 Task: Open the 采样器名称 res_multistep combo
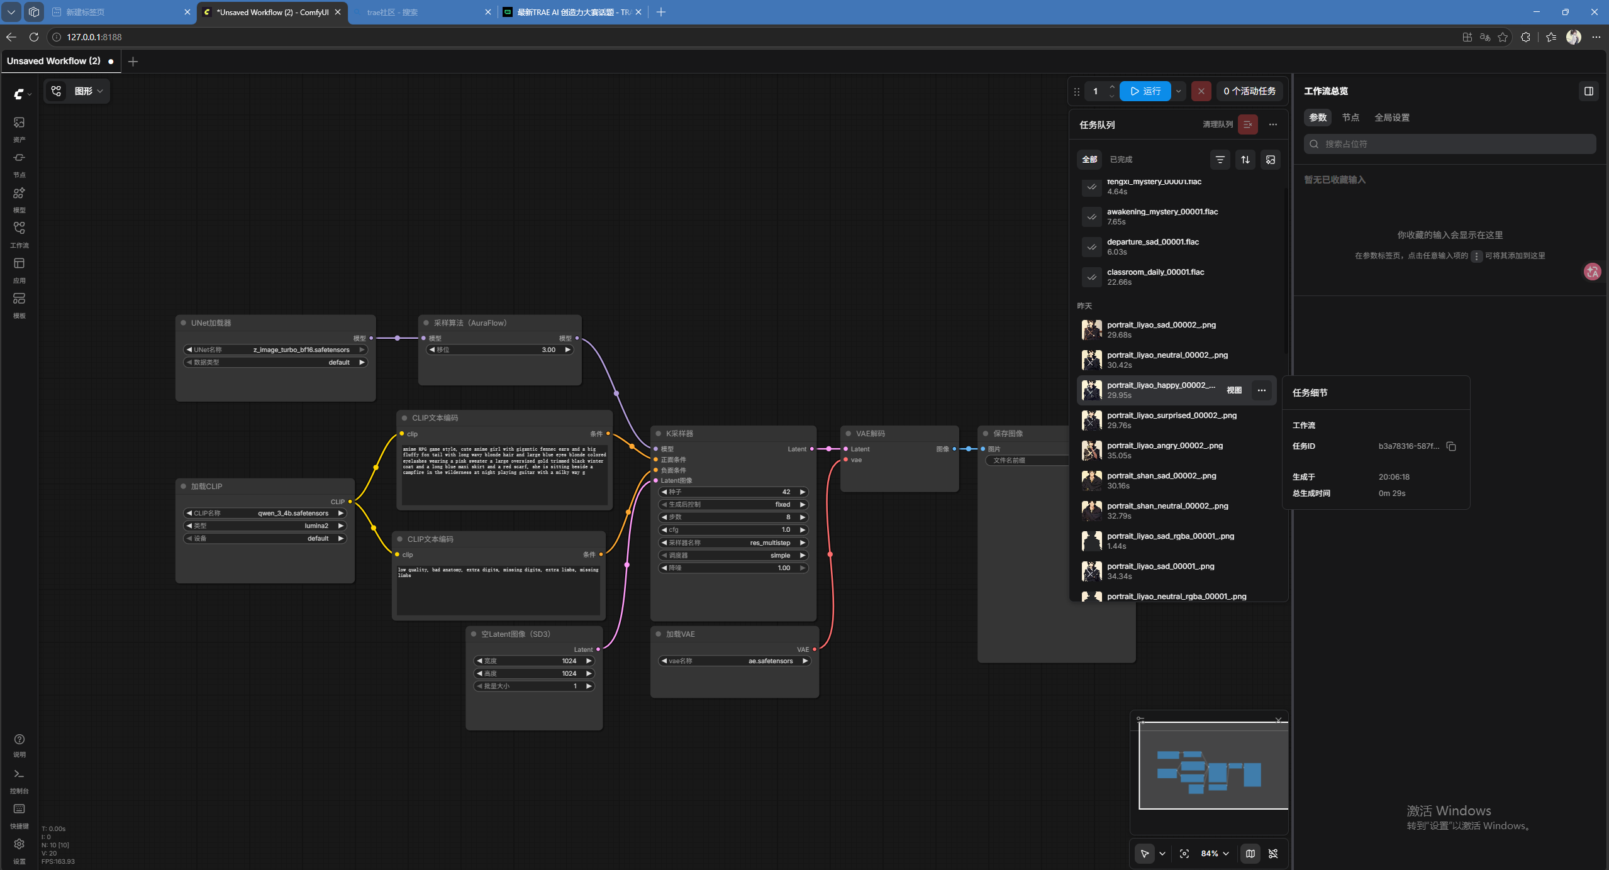[x=733, y=542]
